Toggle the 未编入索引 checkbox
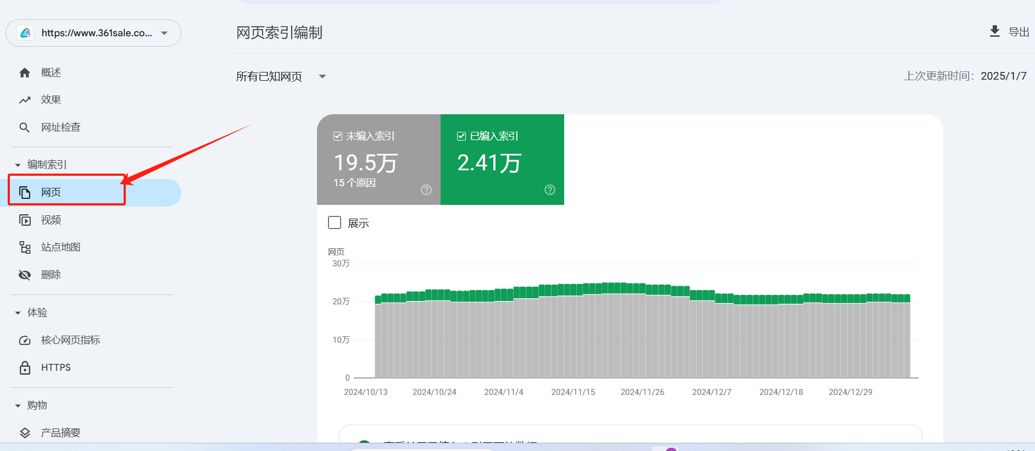 [x=338, y=136]
